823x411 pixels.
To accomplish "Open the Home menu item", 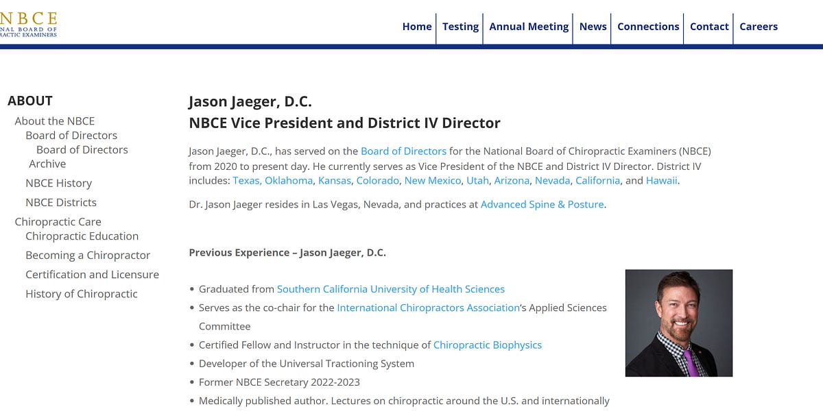I will click(x=417, y=27).
